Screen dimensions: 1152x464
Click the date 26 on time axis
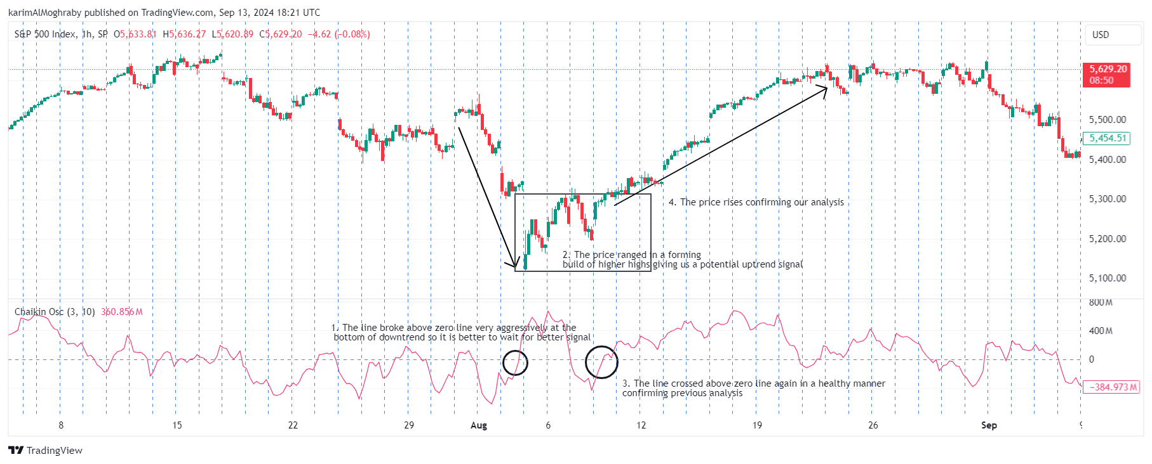coord(873,425)
